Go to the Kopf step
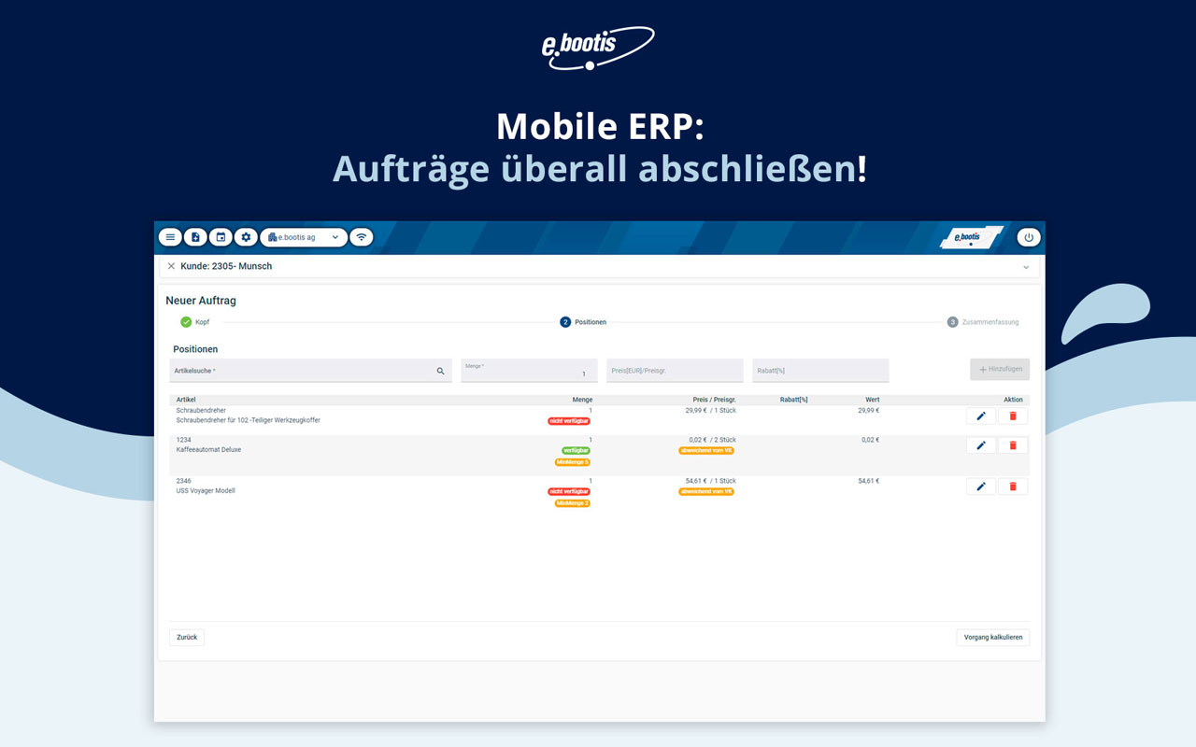The height and width of the screenshot is (747, 1196). point(194,322)
